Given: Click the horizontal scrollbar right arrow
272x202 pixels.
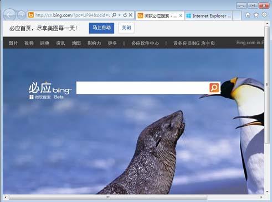Looking at the screenshot, I should [x=261, y=197].
